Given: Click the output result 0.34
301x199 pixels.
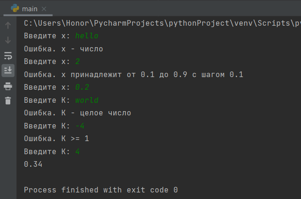Looking at the screenshot, I should coord(33,164).
